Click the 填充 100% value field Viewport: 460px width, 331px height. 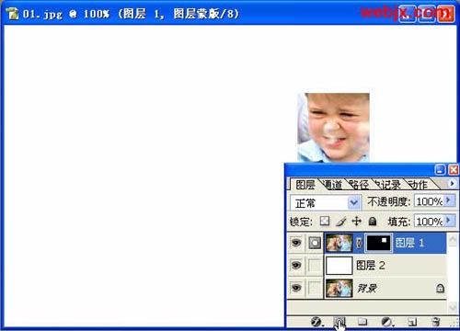[x=430, y=221]
